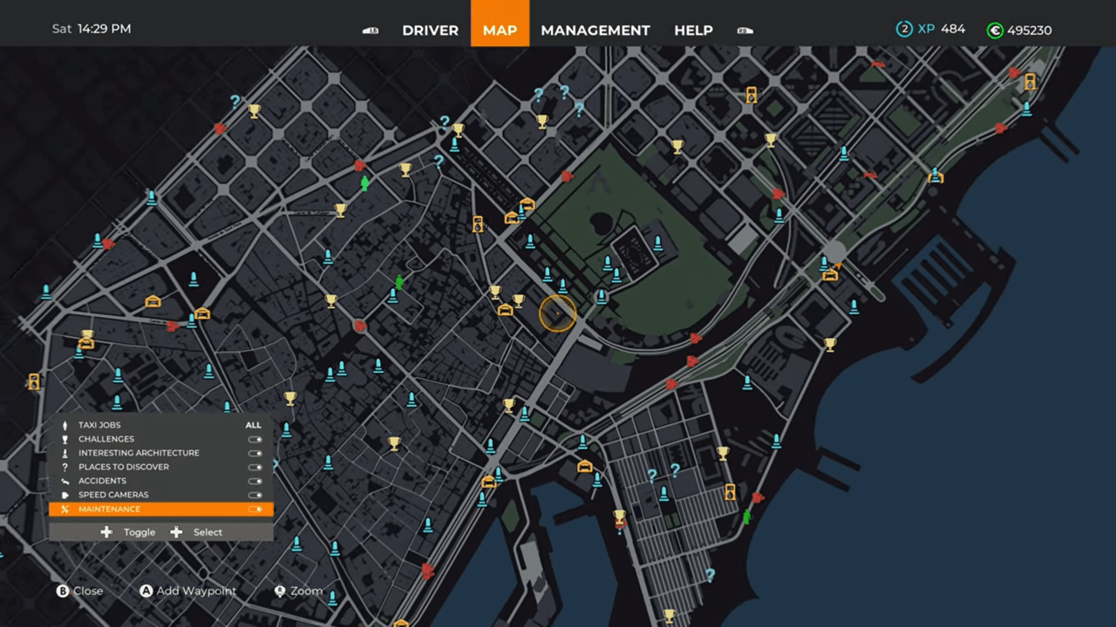Click green passenger marker beside a red camera

[x=364, y=183]
